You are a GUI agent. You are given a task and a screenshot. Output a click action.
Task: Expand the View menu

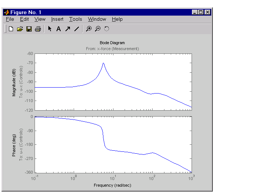click(40, 19)
